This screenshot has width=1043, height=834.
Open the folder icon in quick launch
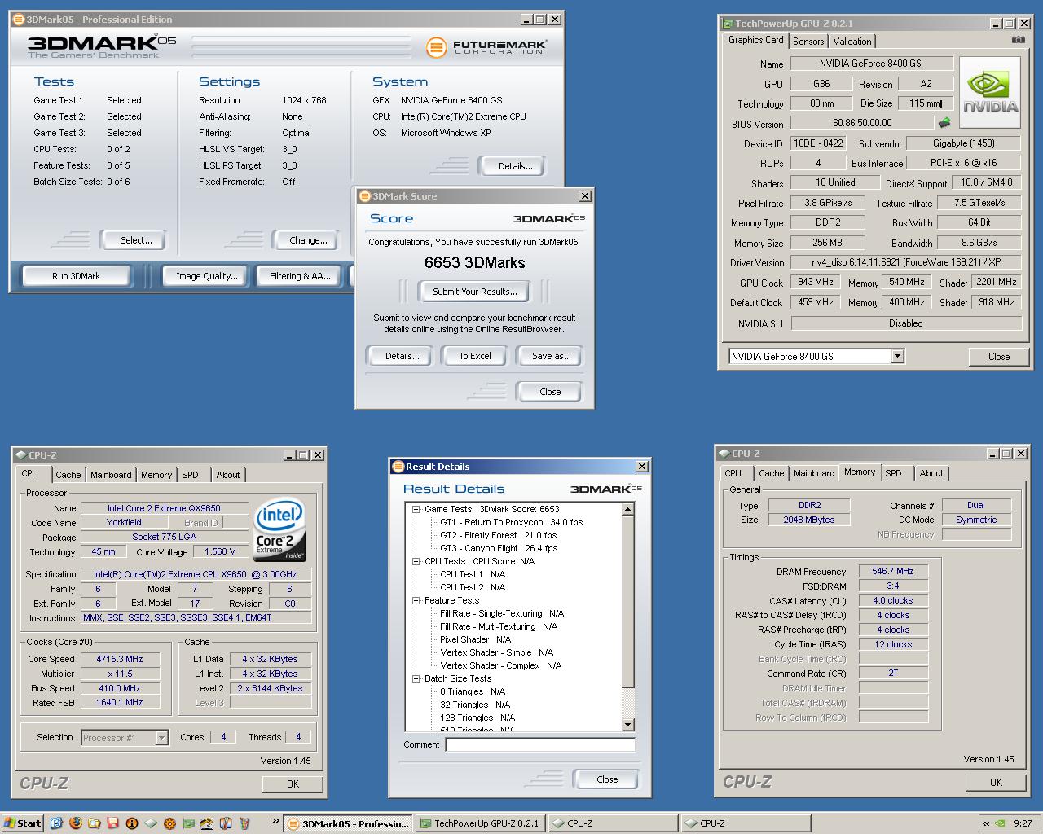coord(94,823)
